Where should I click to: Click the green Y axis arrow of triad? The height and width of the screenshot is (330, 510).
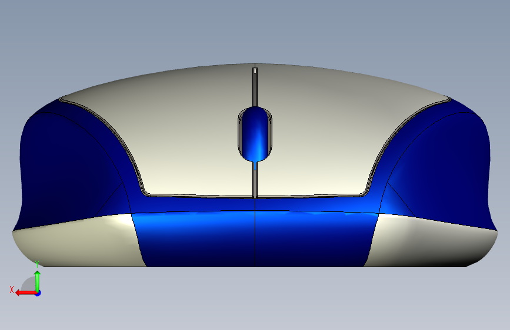coord(38,282)
